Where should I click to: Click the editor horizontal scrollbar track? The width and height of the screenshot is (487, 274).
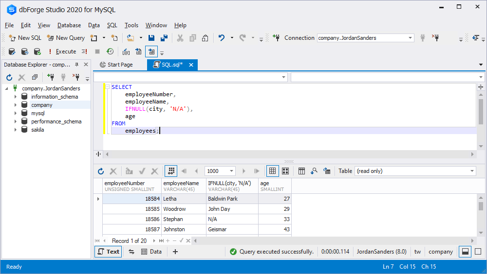(x=289, y=154)
